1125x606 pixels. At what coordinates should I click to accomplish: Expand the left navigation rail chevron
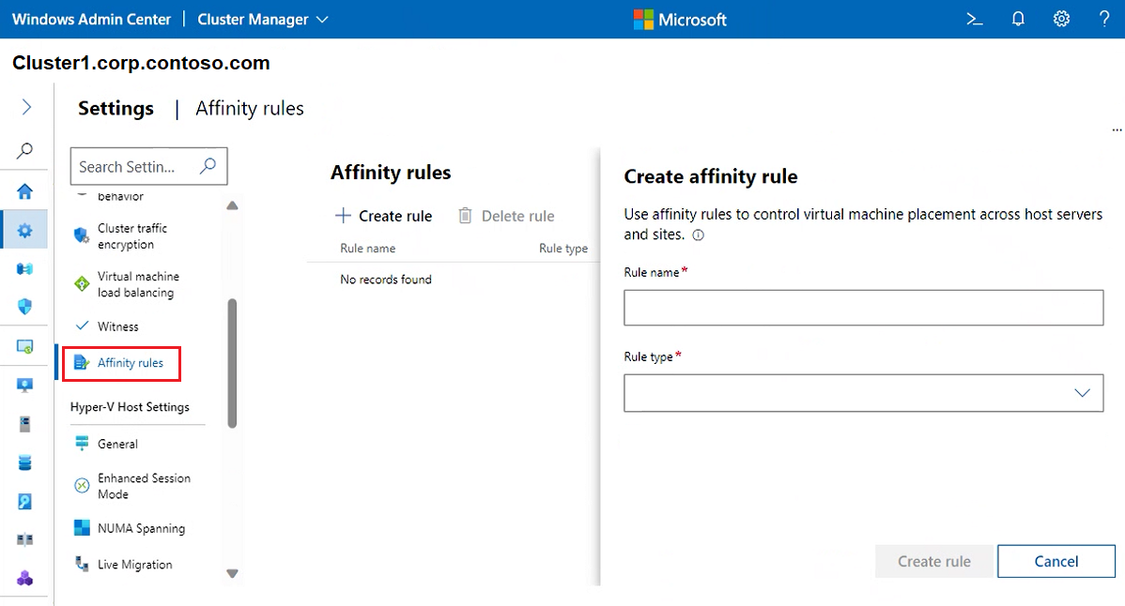(26, 107)
